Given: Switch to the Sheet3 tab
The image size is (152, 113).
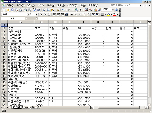Looking at the screenshot, I should [x=36, y=108].
